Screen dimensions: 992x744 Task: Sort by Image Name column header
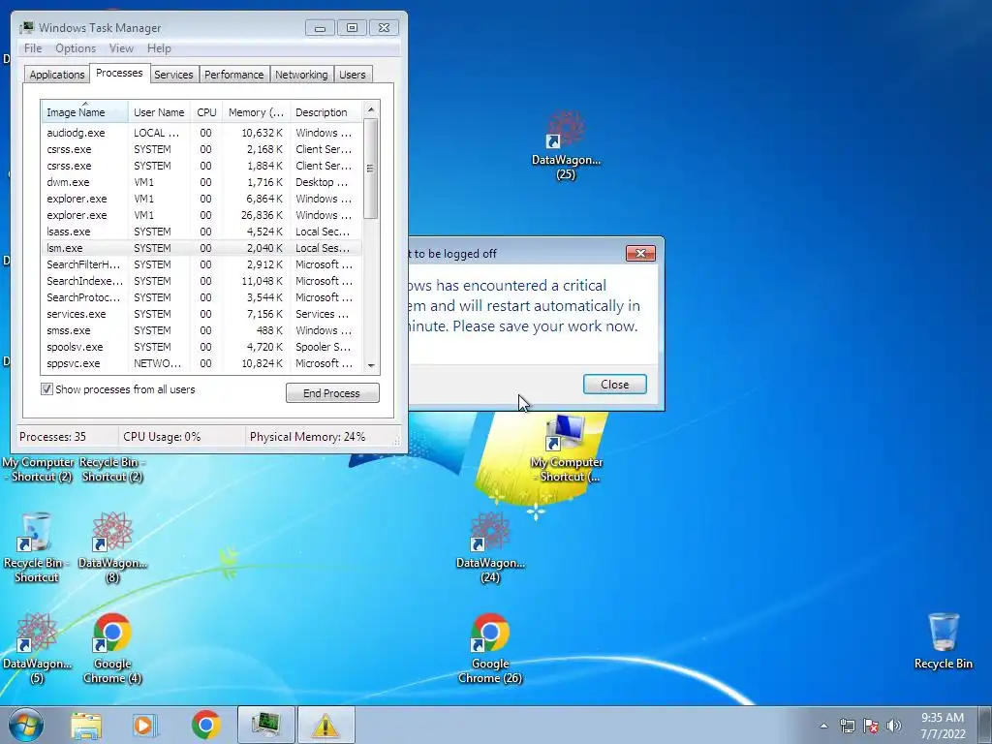85,112
